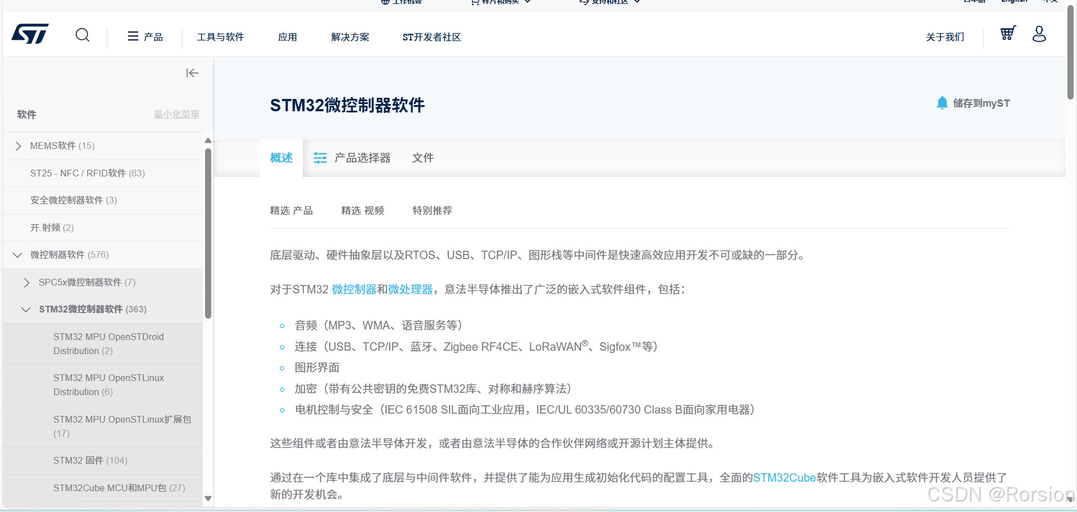
Task: Open the search magnifier icon
Action: (x=83, y=35)
